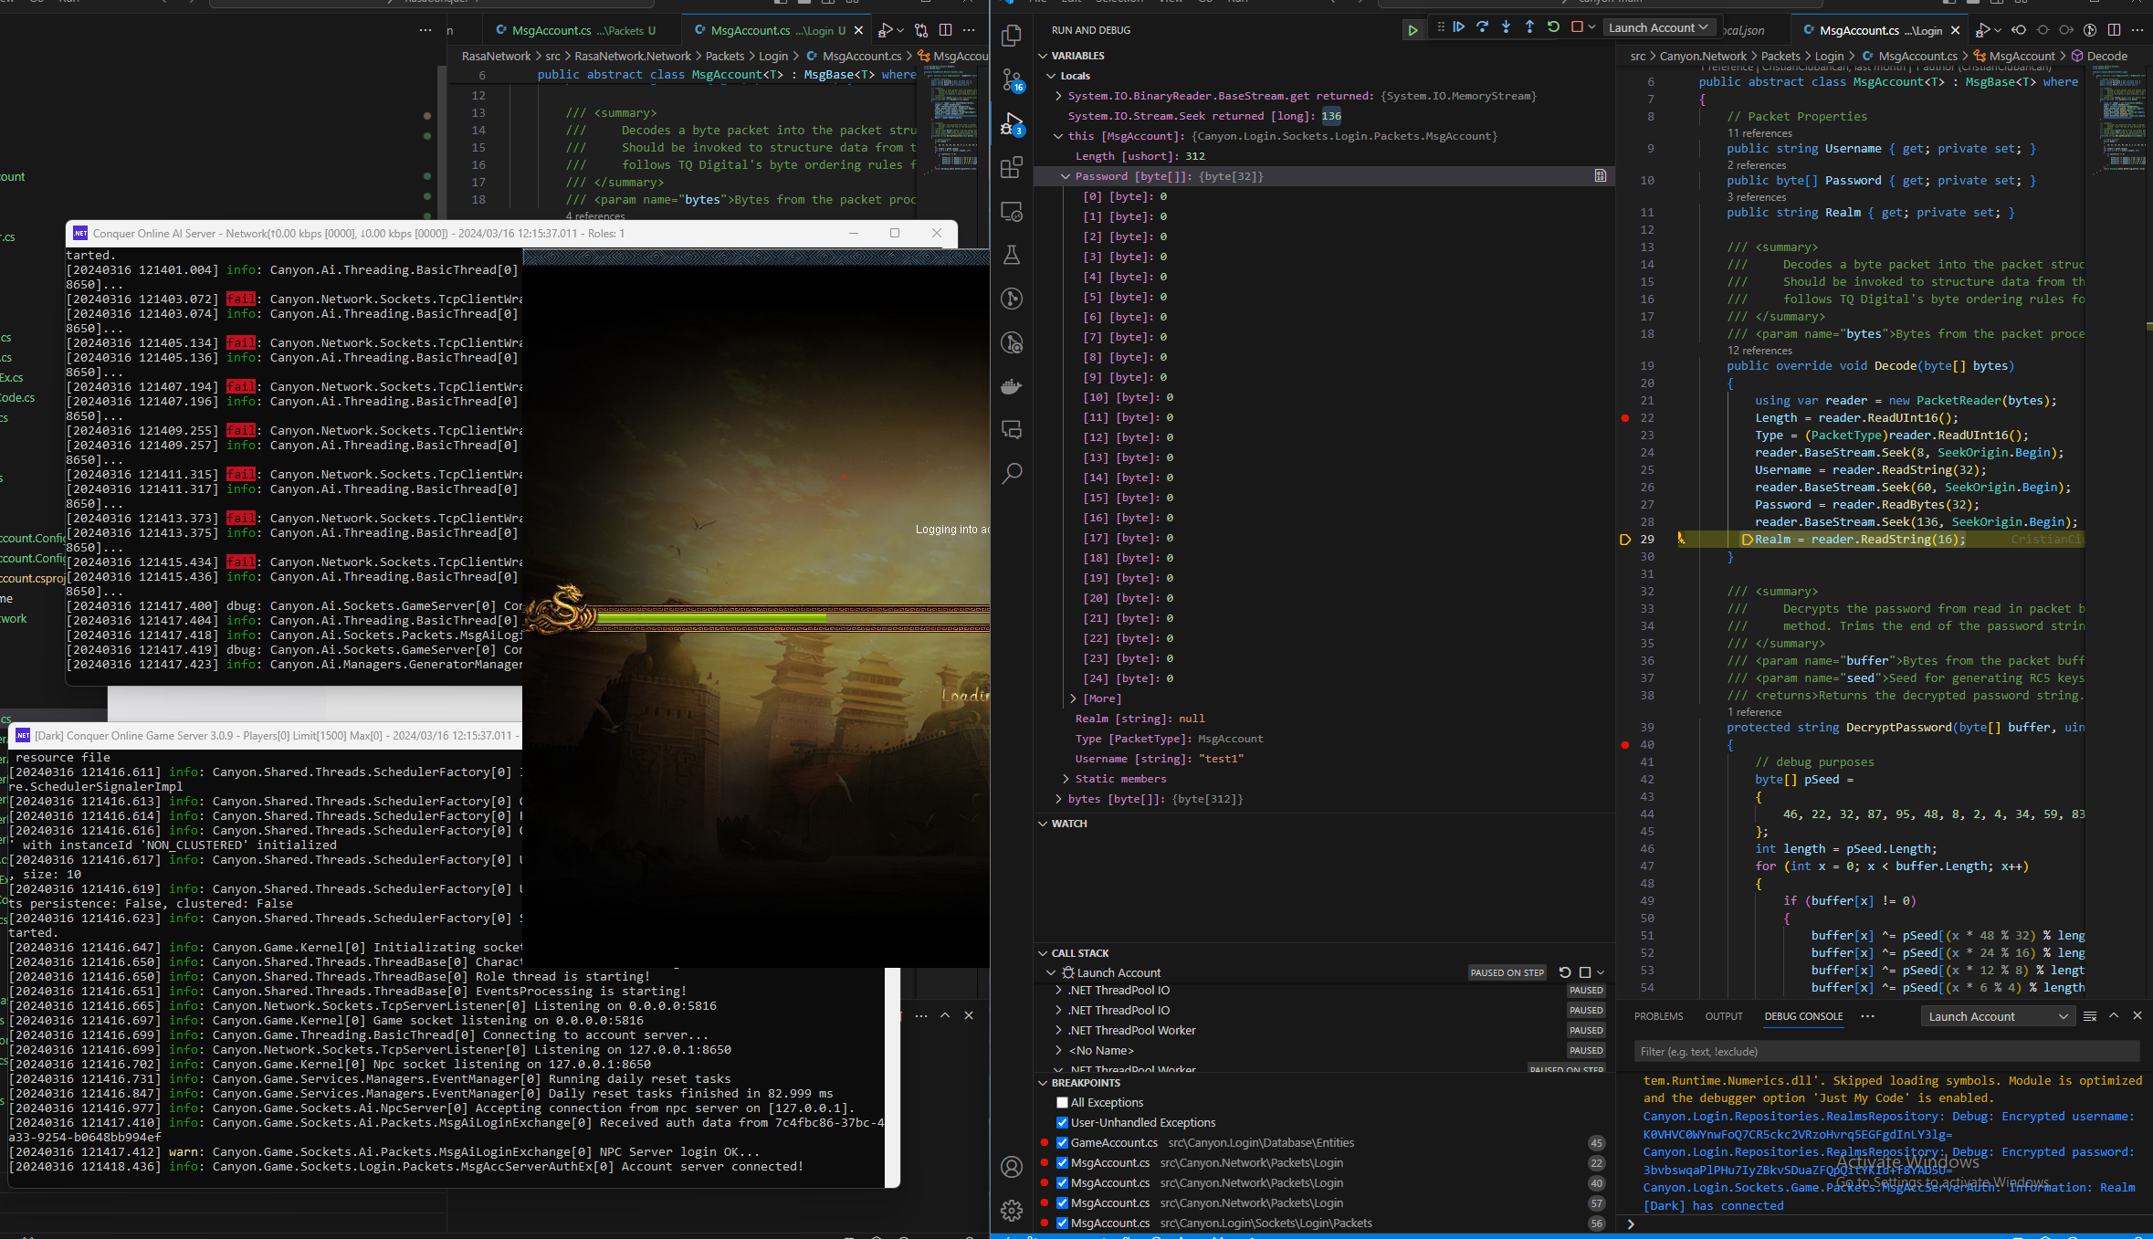Restart the debug session
This screenshot has height=1239, width=2153.
click(1554, 27)
